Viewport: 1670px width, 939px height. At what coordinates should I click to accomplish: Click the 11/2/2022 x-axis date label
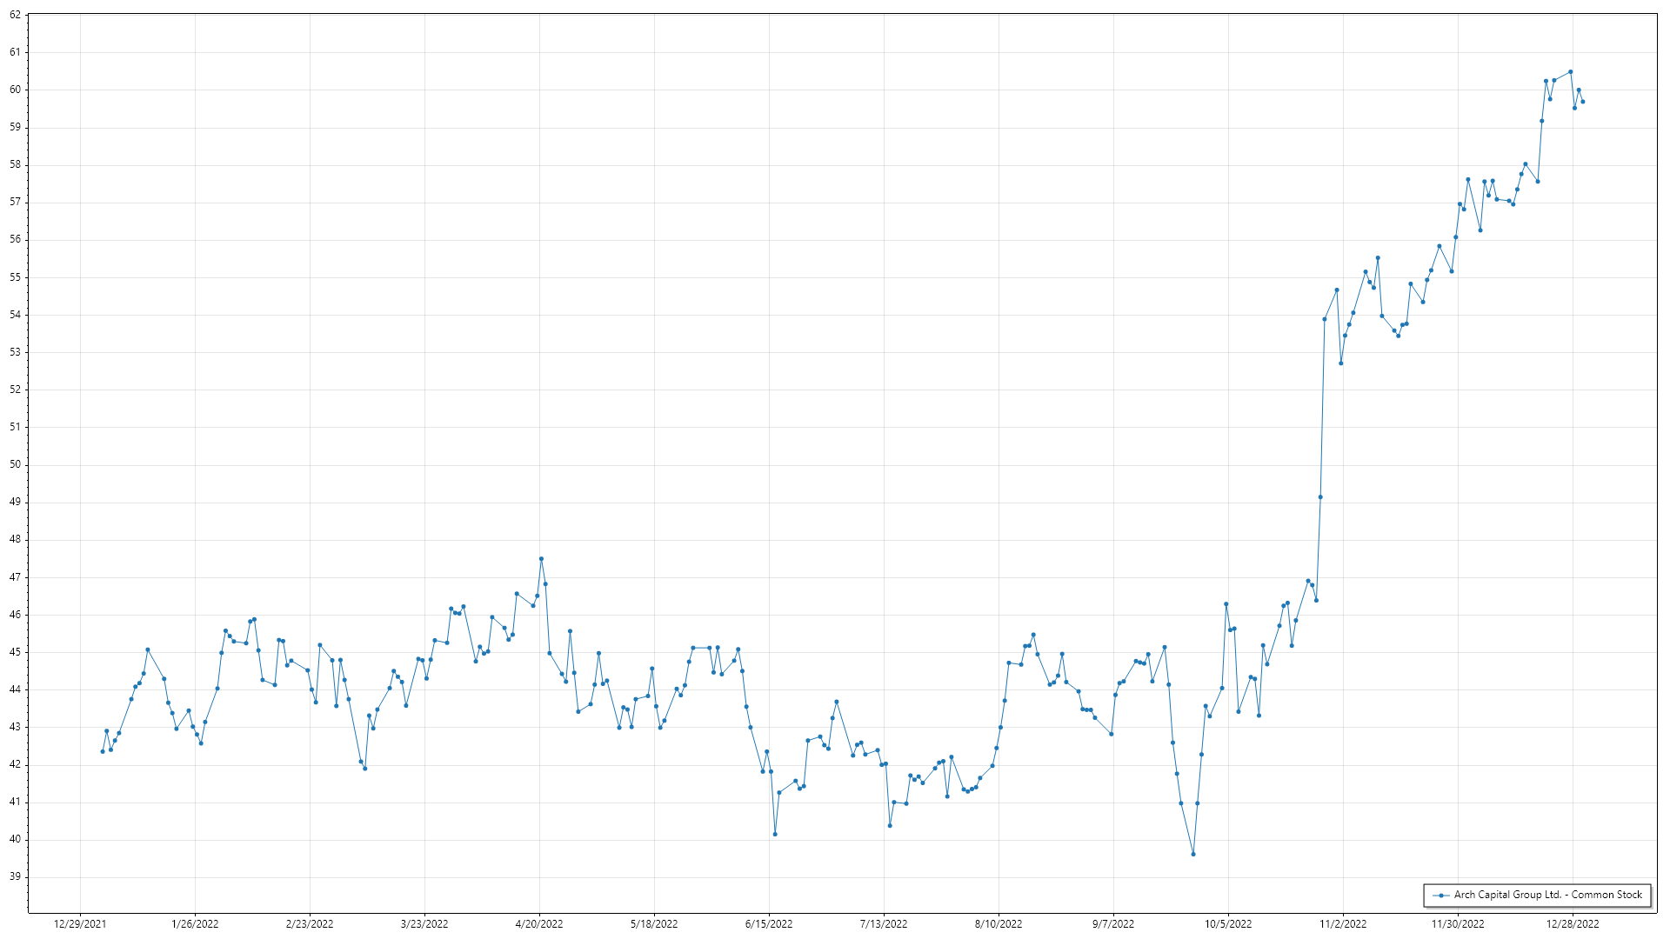(1343, 924)
